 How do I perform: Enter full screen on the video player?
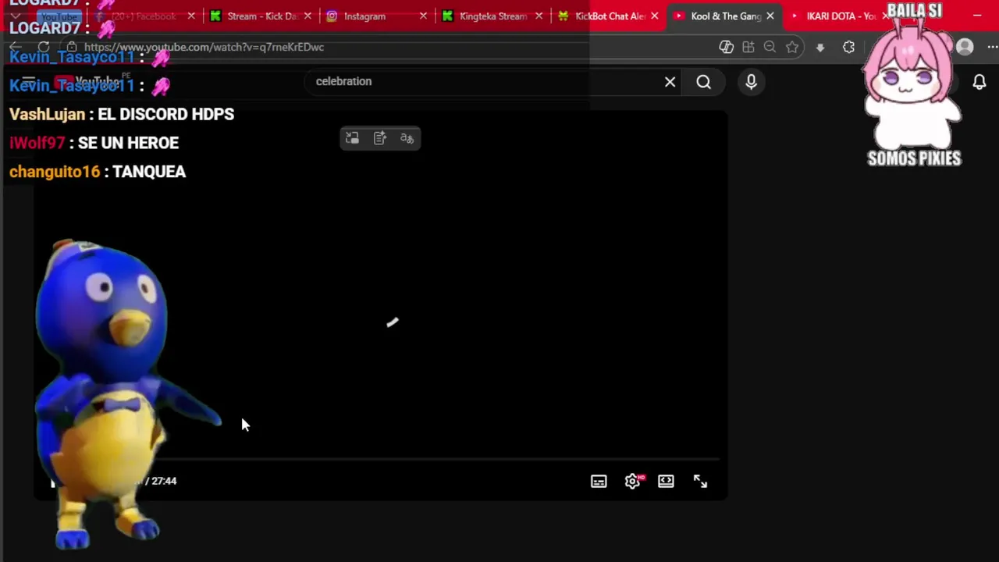[700, 482]
